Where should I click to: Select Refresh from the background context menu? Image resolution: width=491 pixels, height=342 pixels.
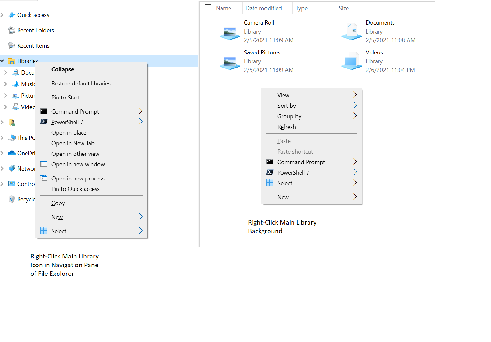coord(286,127)
